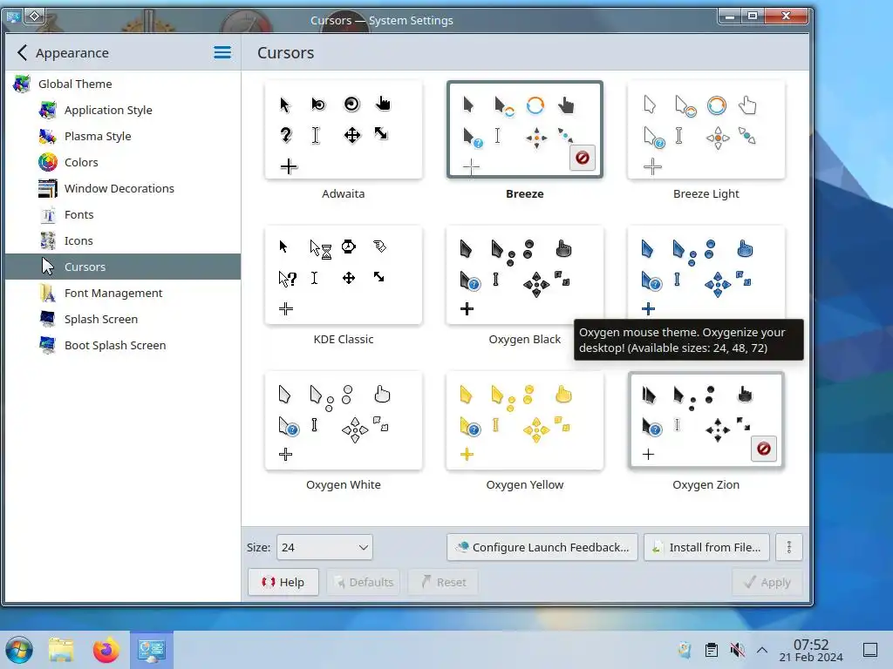Screen dimensions: 893x669
Task: Click the Defaults button
Action: coord(364,582)
